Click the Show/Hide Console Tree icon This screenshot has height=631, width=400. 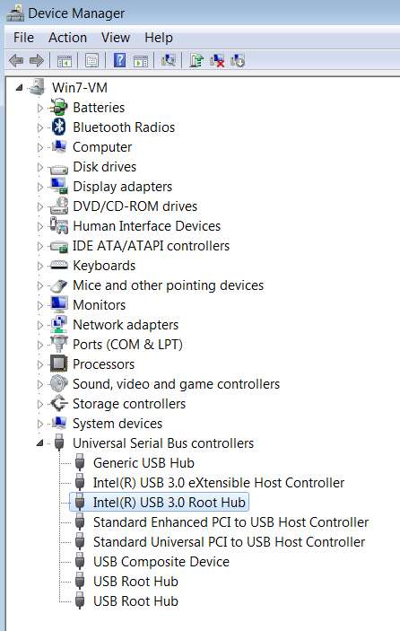point(65,61)
